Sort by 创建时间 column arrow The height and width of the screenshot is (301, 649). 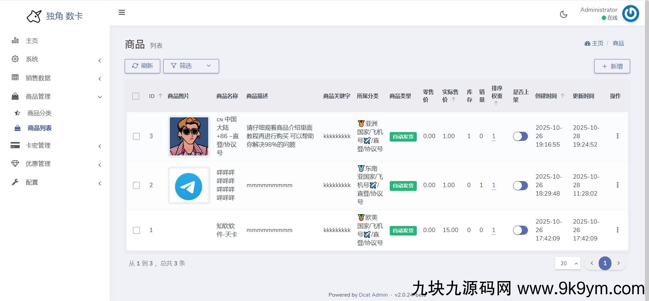pos(562,96)
